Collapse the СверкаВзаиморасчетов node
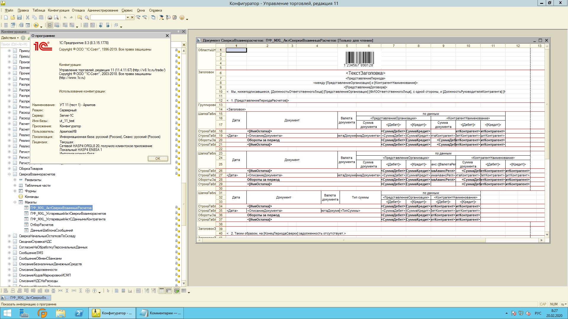Screen dimensions: 568x319 point(9,174)
